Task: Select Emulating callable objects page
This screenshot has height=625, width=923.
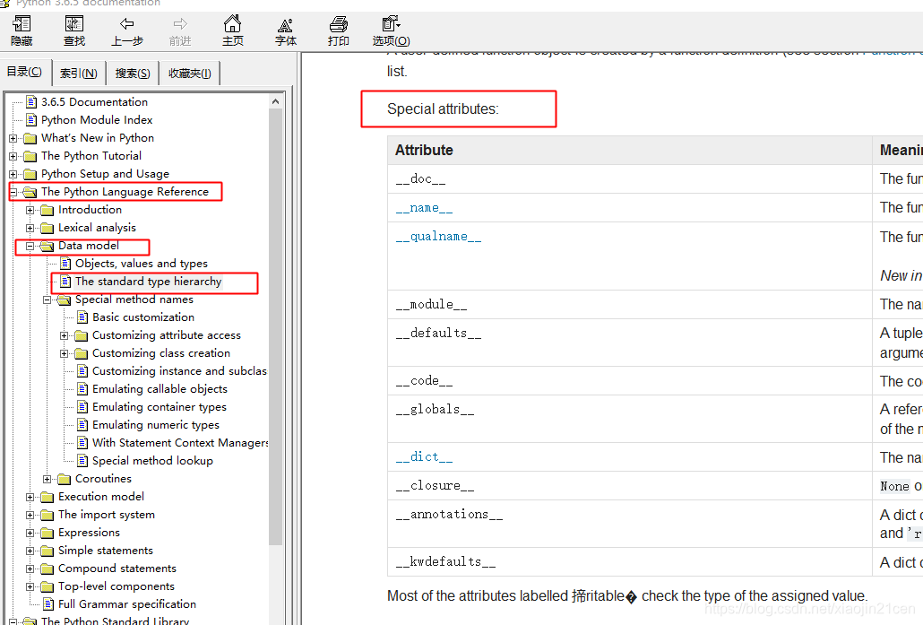Action: [160, 389]
